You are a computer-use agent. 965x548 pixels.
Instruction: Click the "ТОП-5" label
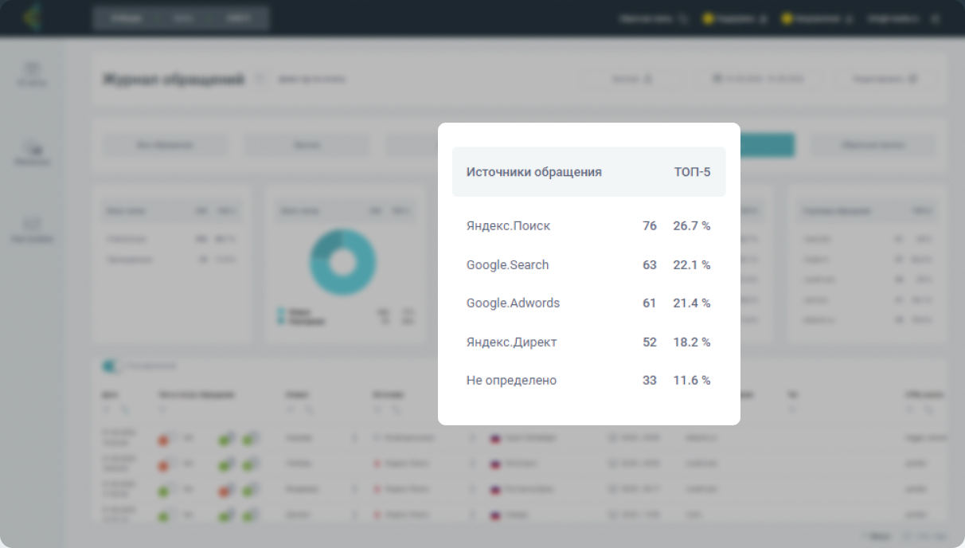pos(692,172)
